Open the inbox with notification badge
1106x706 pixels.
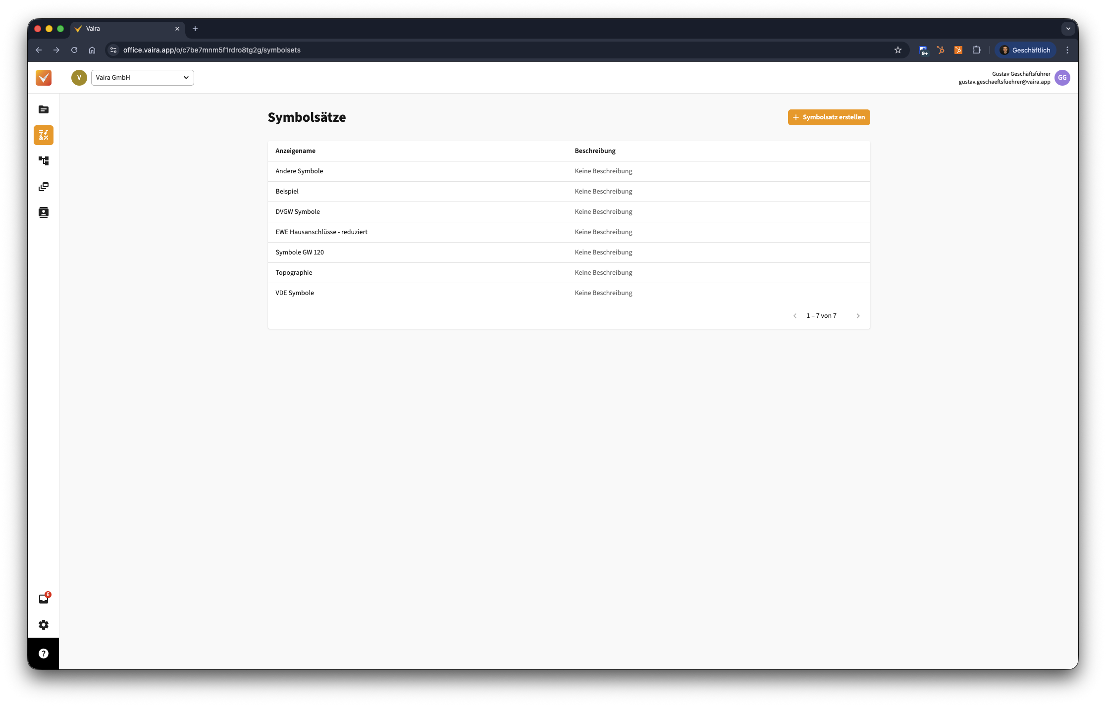point(44,599)
